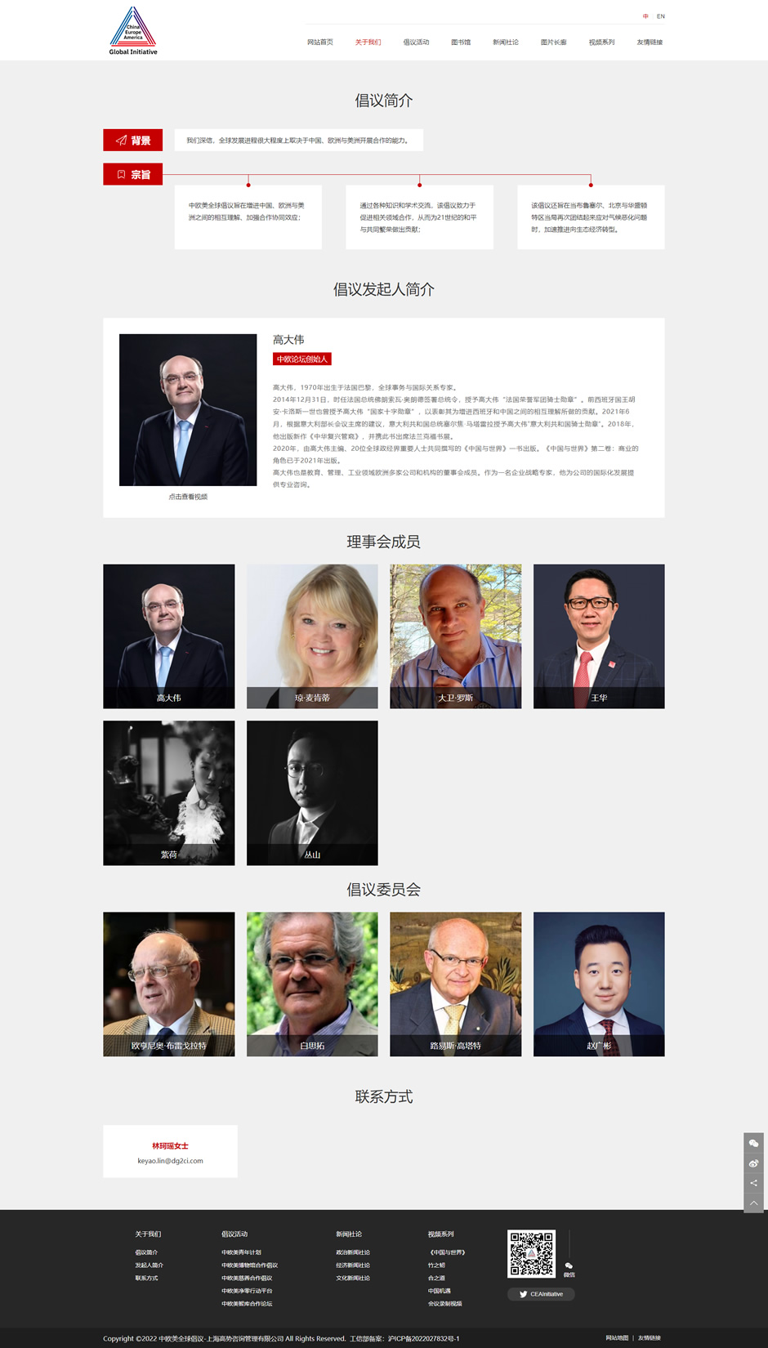This screenshot has width=768, height=1348.
Task: Select the 宗旨 red tab button
Action: [x=132, y=174]
